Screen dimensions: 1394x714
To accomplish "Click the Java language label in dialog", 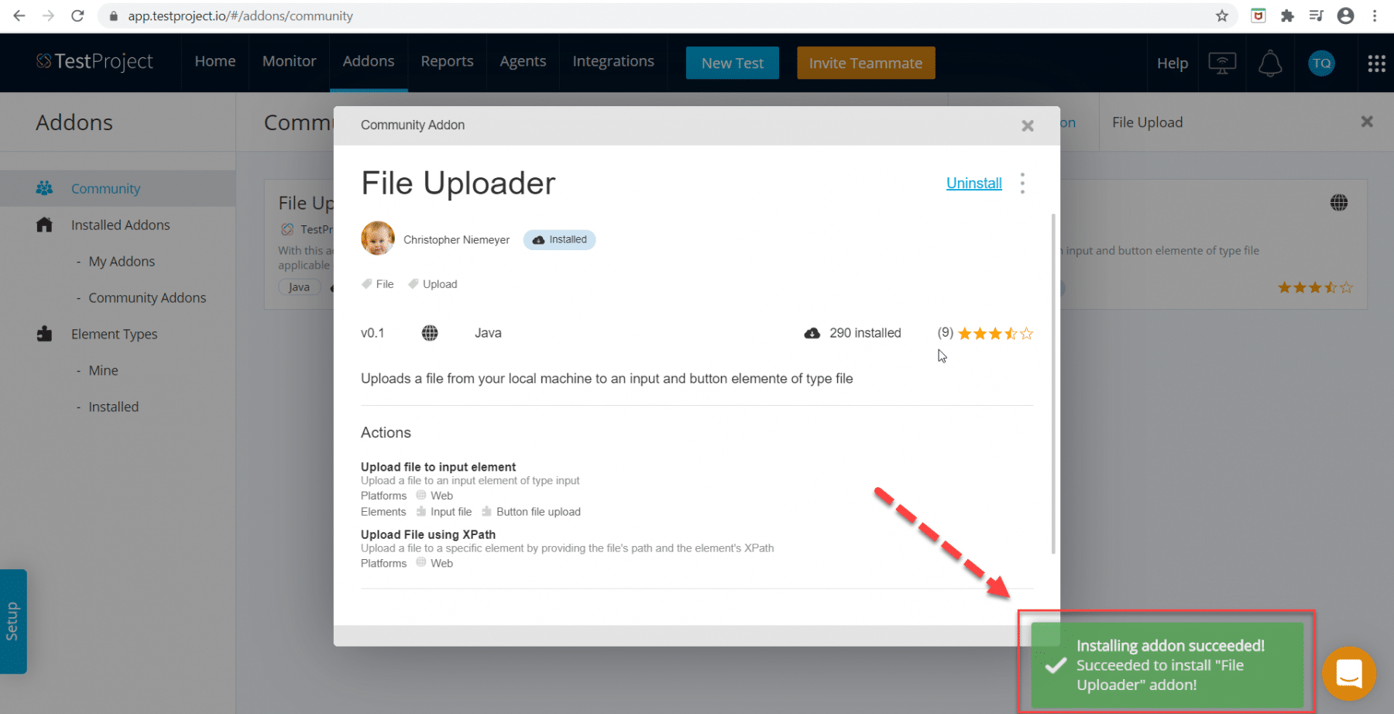I will click(x=488, y=333).
